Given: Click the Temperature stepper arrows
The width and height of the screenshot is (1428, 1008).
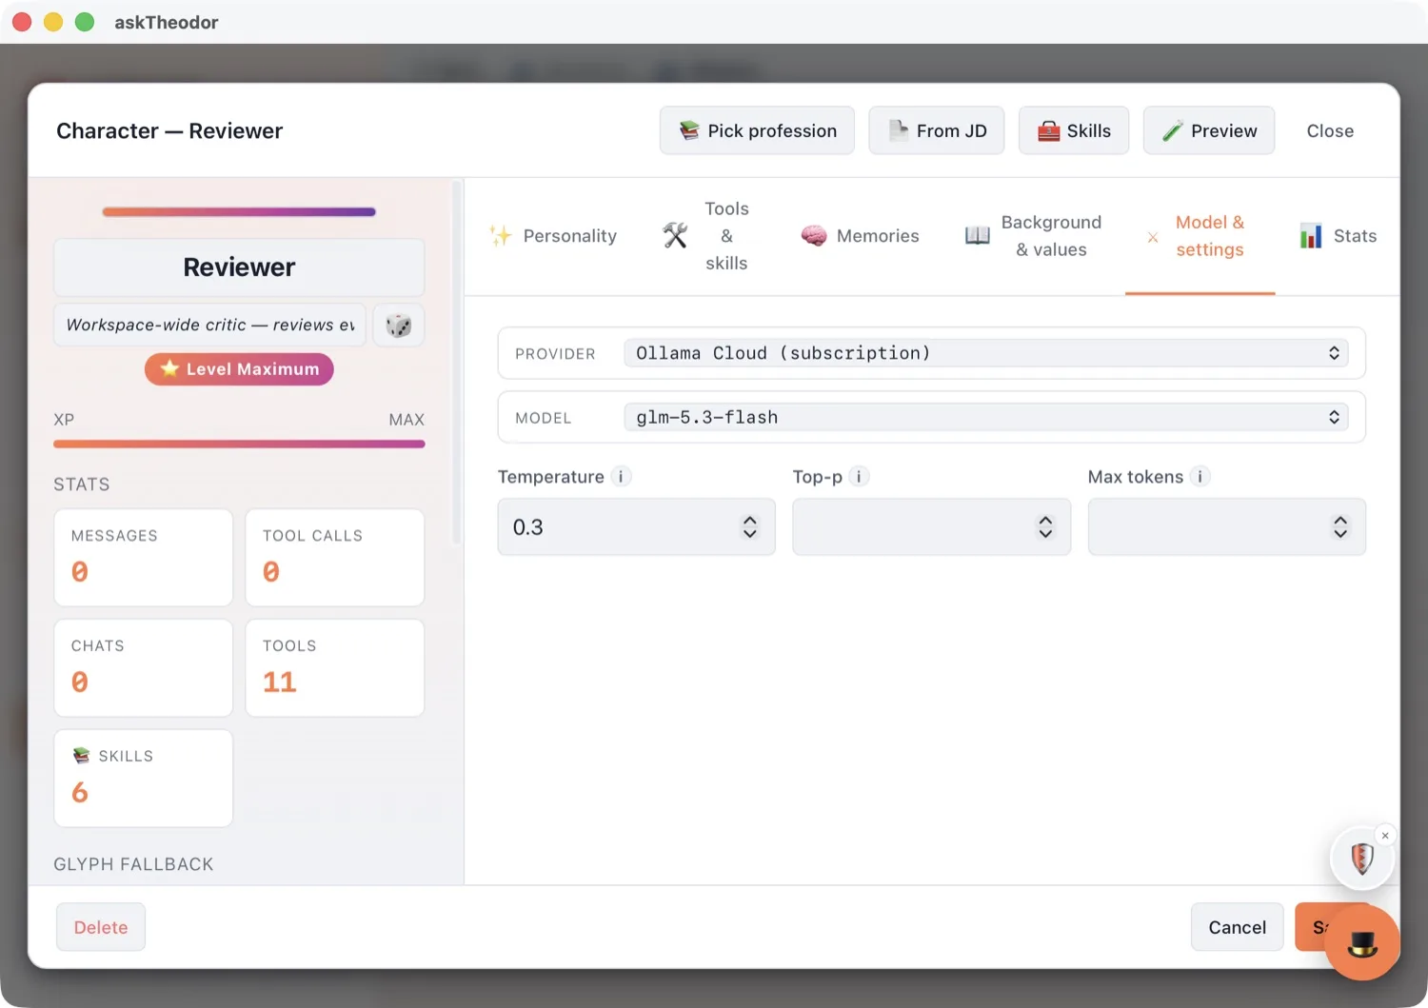Looking at the screenshot, I should pos(750,527).
